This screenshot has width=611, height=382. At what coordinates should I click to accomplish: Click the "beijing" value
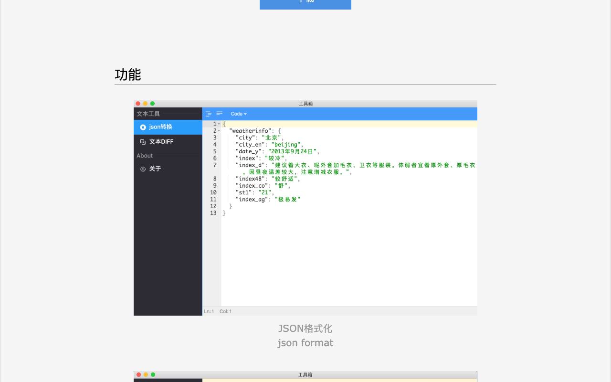[x=286, y=145]
